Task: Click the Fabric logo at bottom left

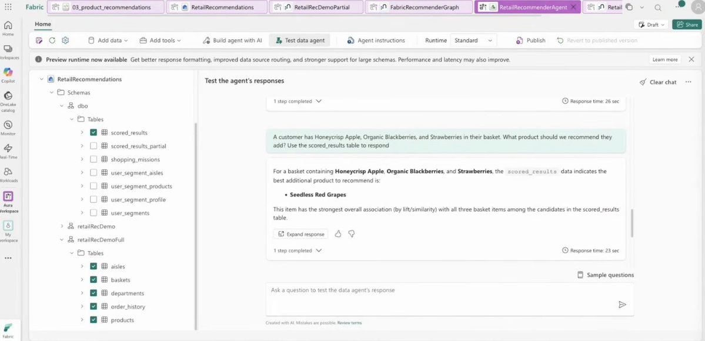Action: tap(8, 329)
